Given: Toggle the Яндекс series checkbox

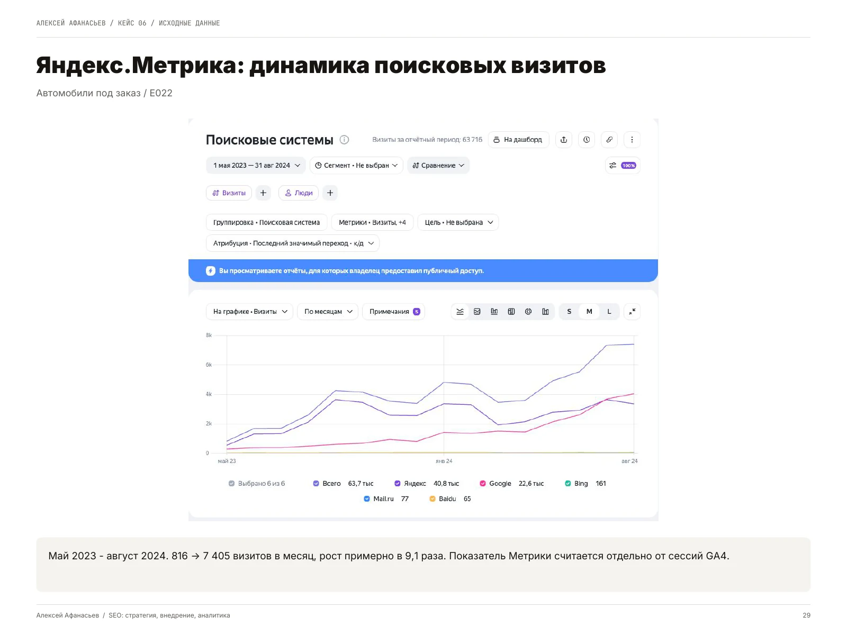Looking at the screenshot, I should [398, 484].
